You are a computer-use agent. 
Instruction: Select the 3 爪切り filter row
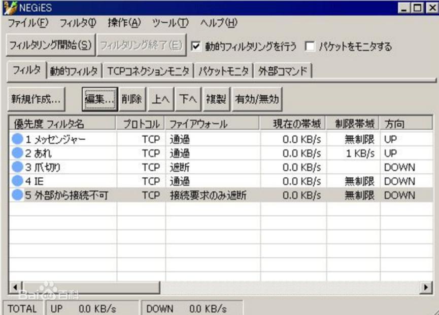click(x=221, y=167)
